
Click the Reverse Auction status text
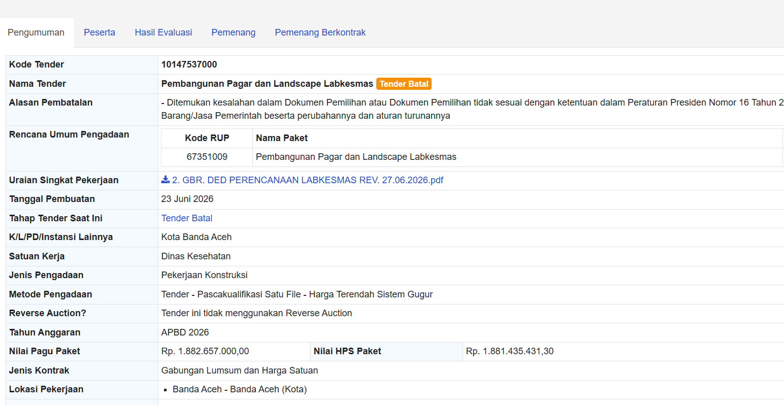click(256, 313)
